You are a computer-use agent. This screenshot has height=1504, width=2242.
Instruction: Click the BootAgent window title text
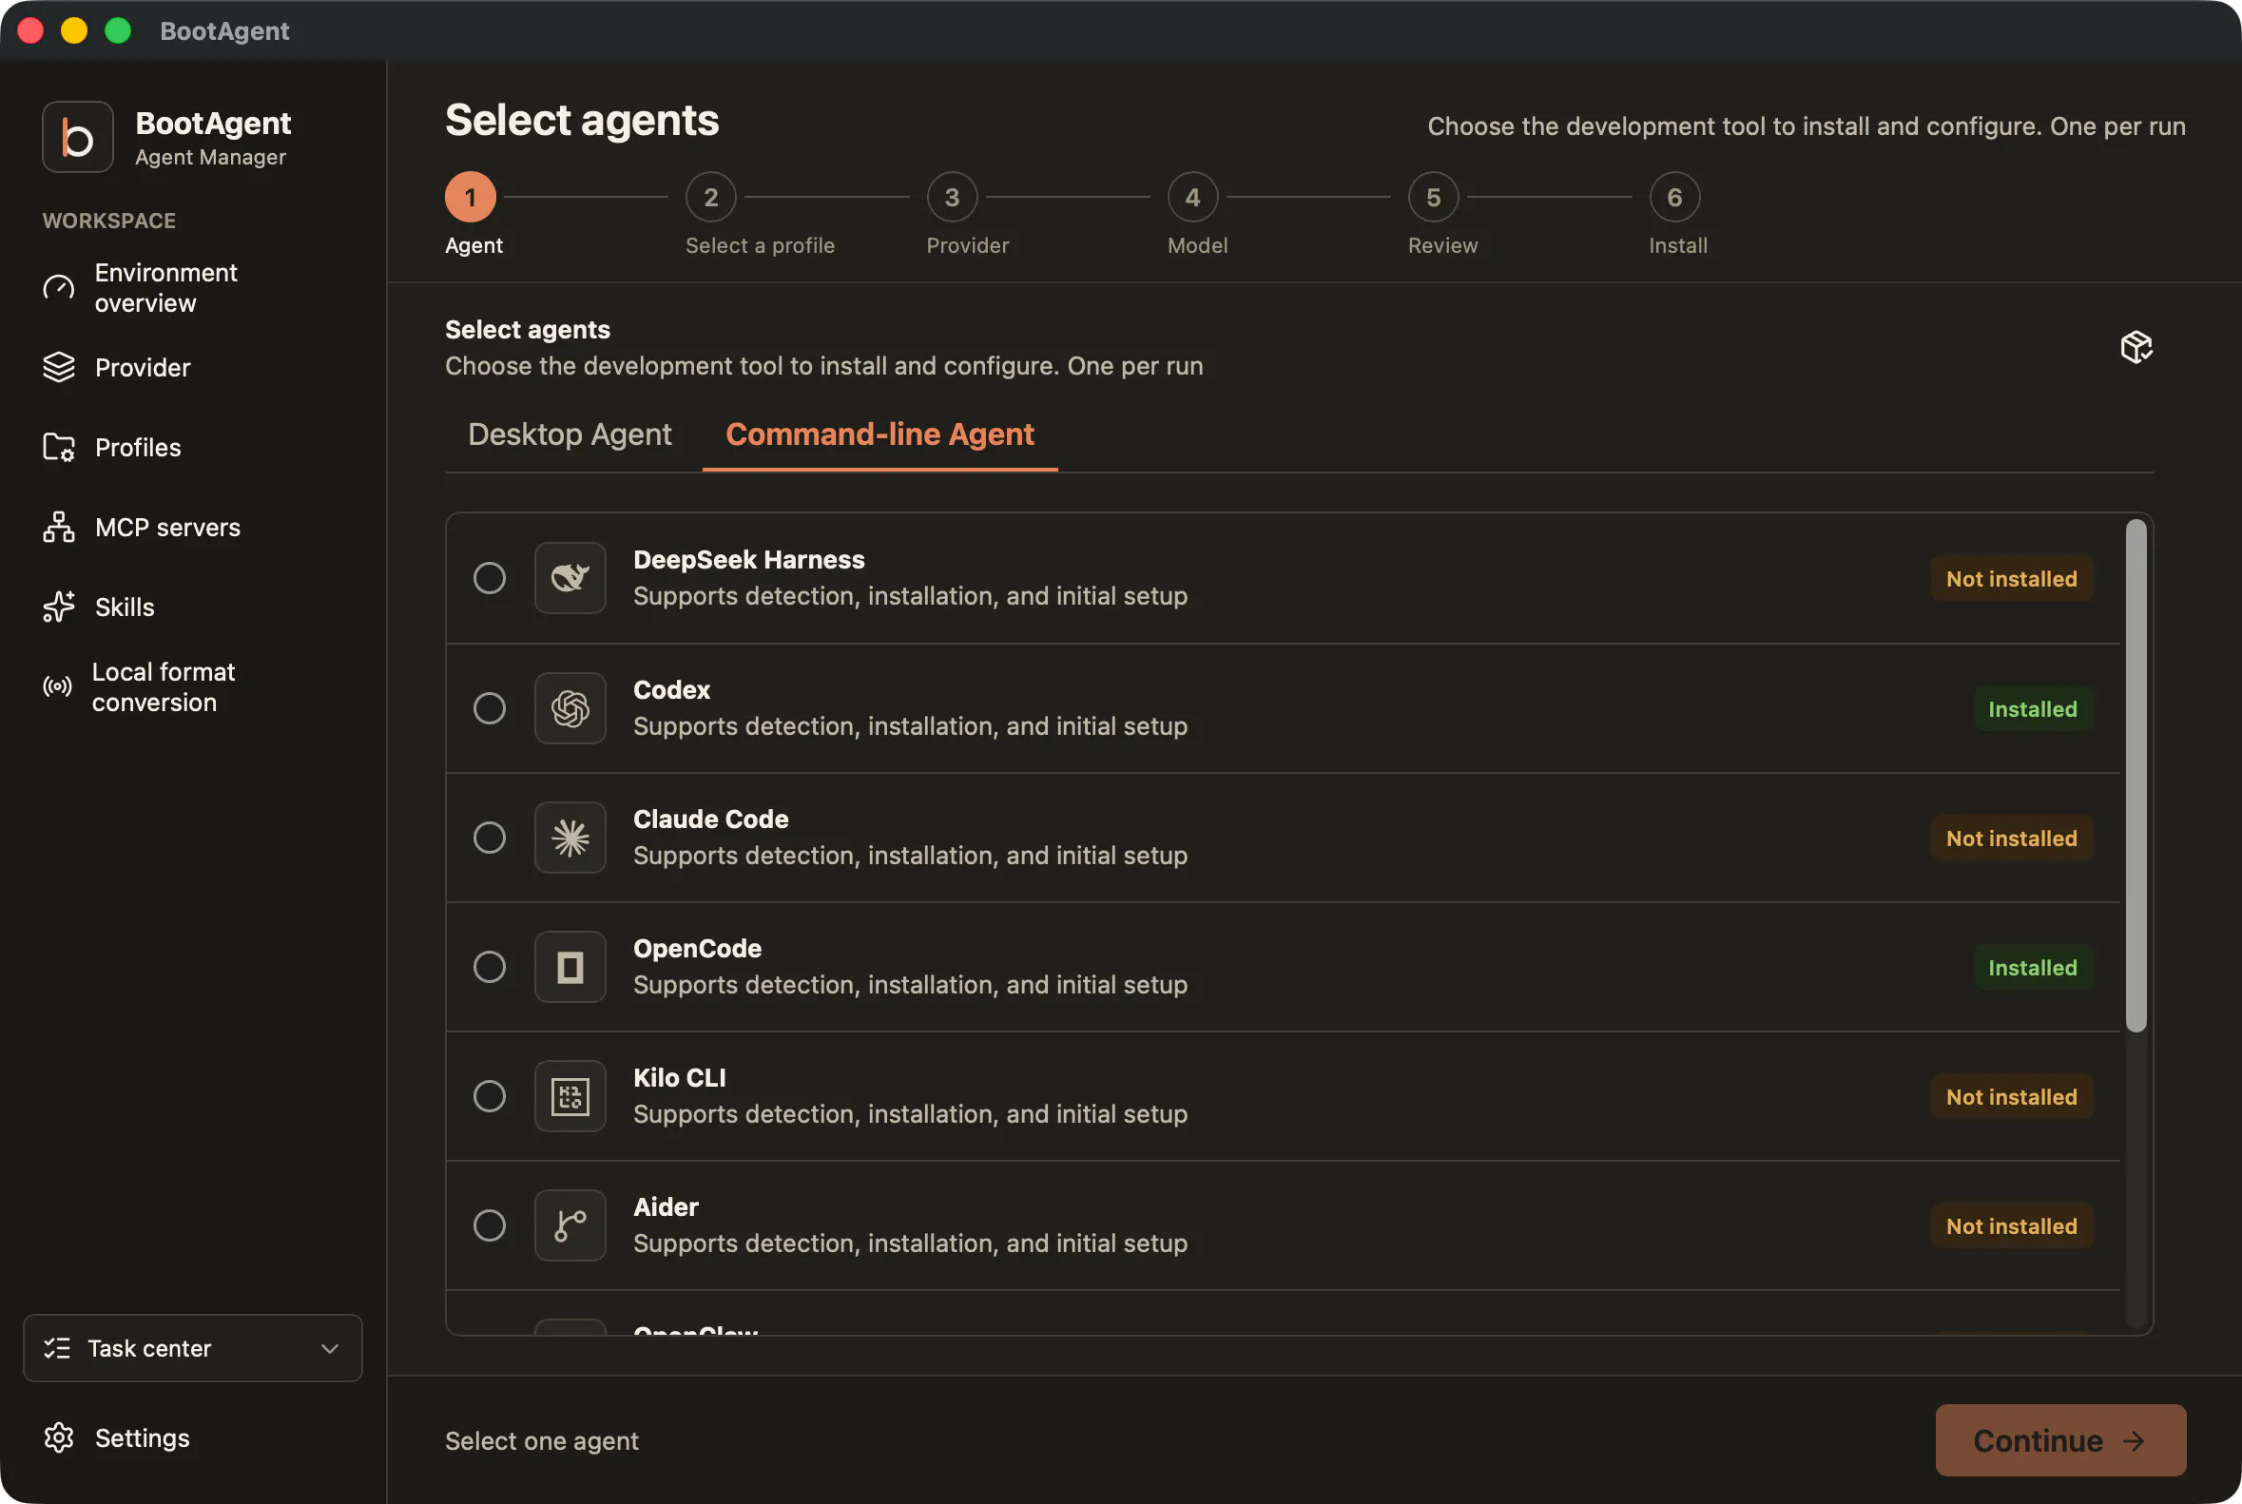point(224,30)
